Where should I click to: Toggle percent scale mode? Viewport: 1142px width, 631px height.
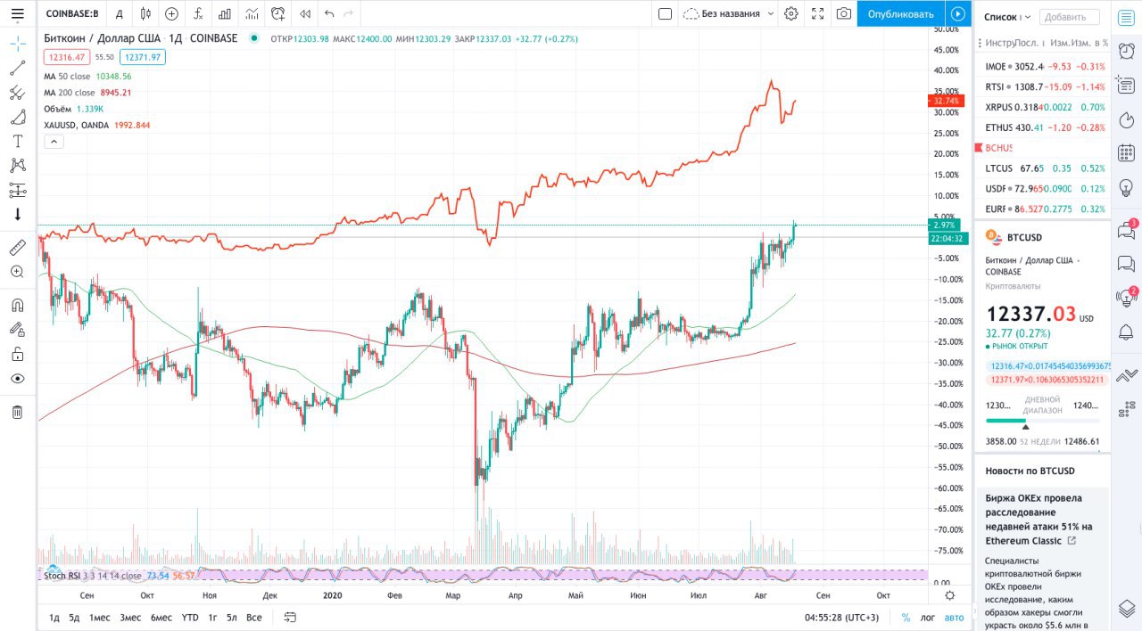906,617
